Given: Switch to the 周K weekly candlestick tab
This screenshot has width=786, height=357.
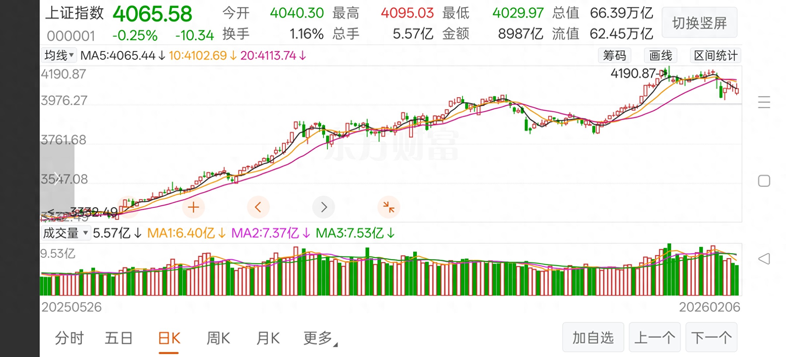Looking at the screenshot, I should tap(218, 338).
